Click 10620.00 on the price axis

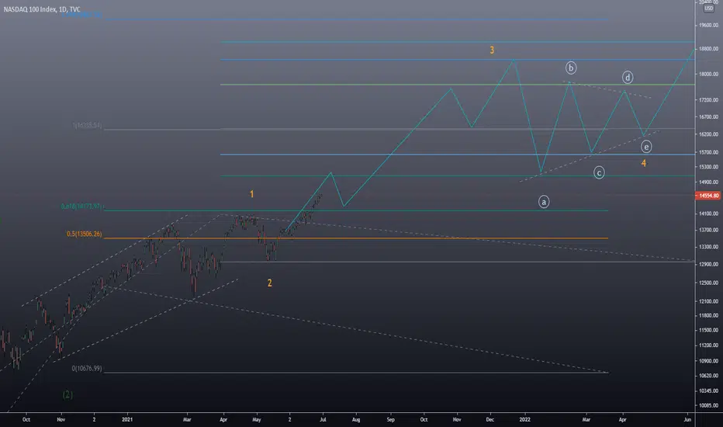pos(708,376)
